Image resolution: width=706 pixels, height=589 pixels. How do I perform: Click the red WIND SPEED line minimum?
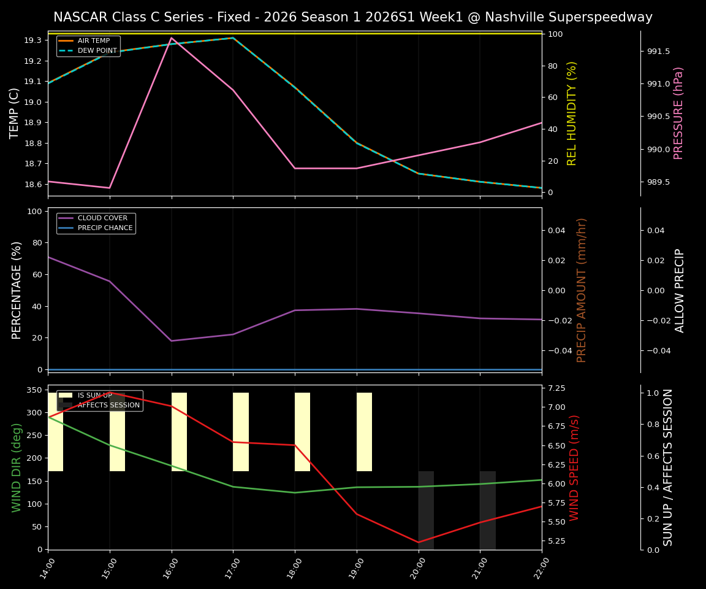[419, 542]
